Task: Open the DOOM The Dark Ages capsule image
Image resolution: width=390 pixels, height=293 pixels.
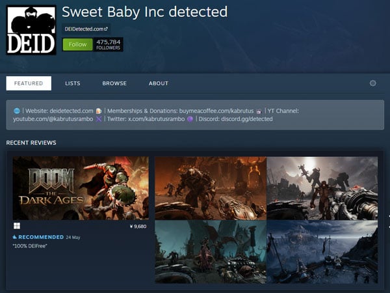Action: (x=81, y=188)
